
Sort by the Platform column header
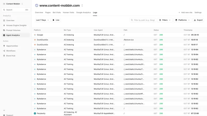click(37, 30)
